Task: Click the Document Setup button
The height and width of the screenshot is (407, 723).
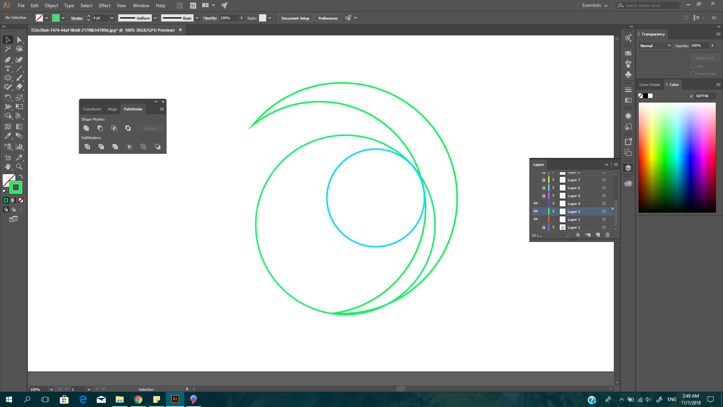Action: [x=295, y=18]
